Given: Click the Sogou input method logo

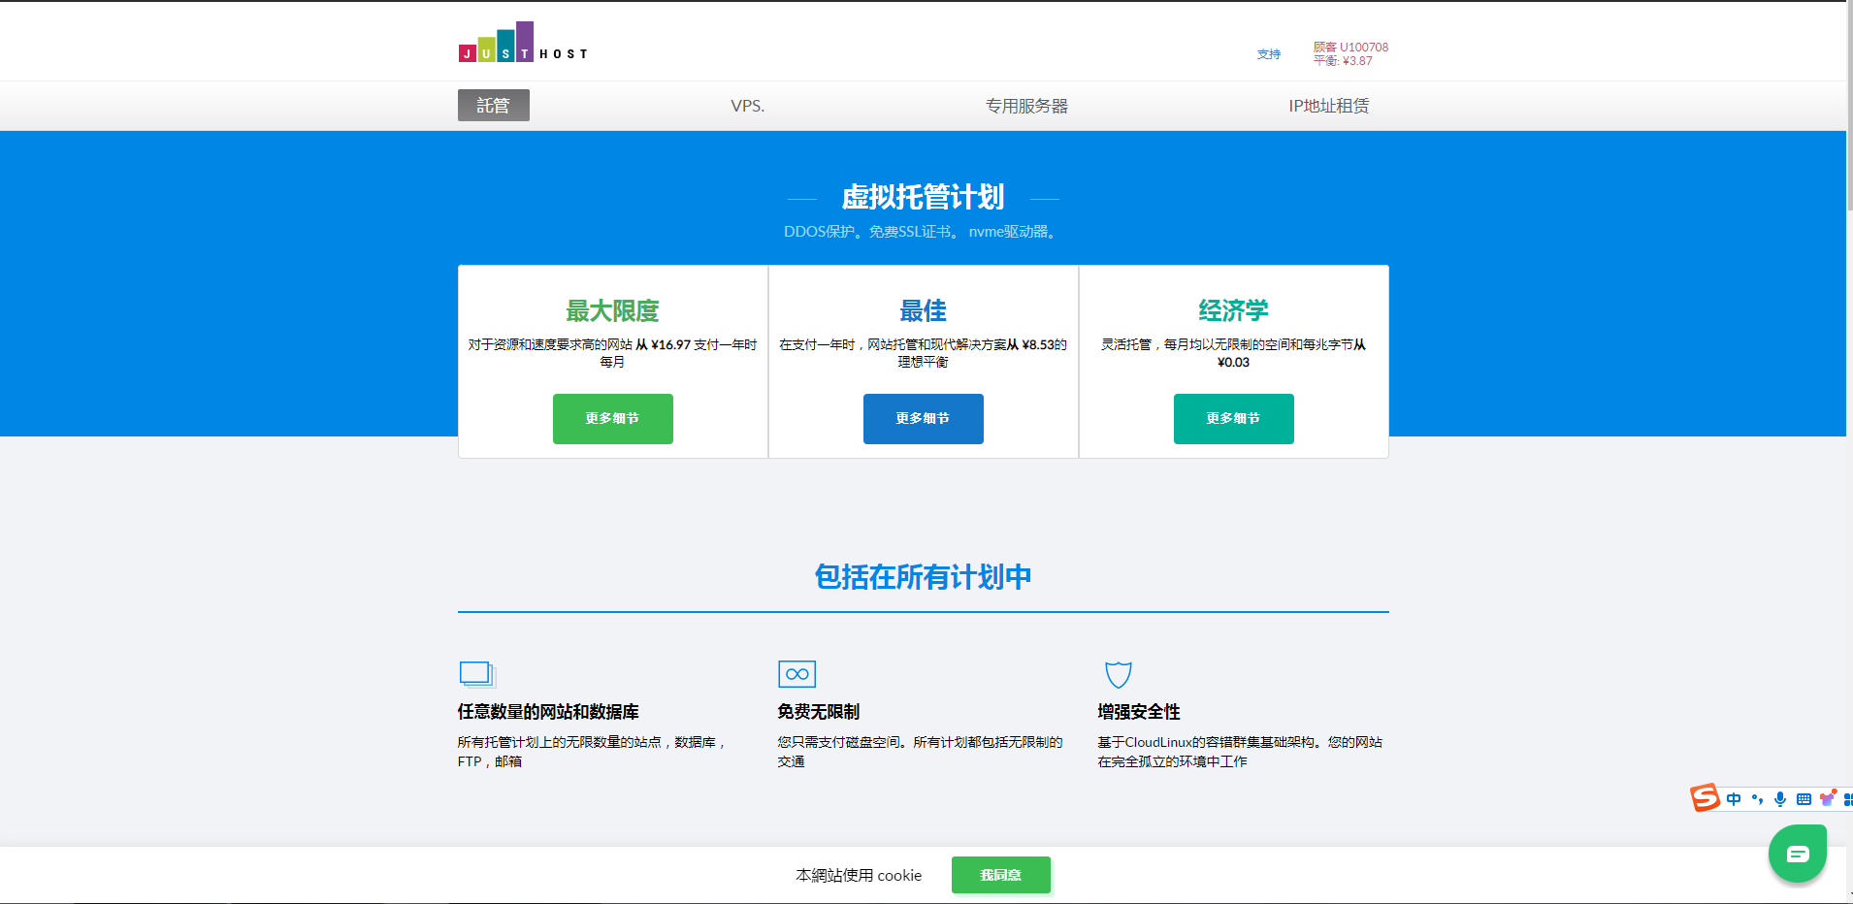Looking at the screenshot, I should click(1705, 798).
